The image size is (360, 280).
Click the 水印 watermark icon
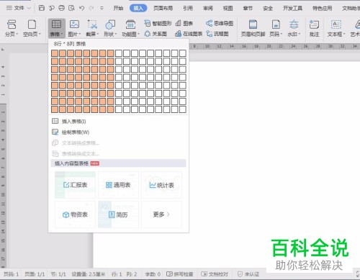pyautogui.click(x=294, y=24)
